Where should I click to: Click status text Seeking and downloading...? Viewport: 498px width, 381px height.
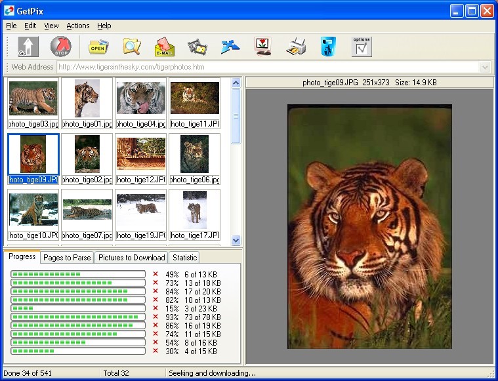tap(212, 373)
